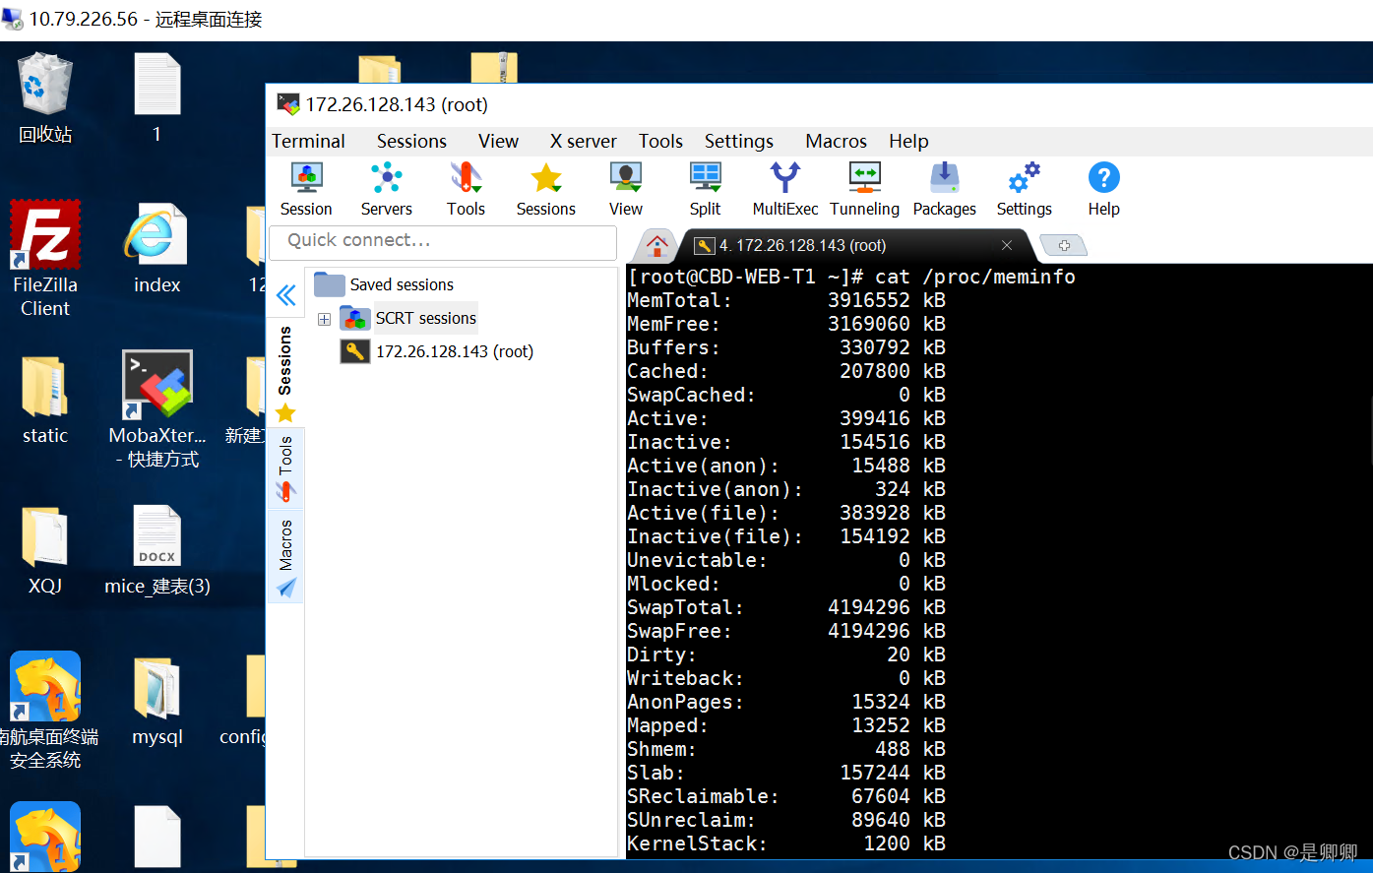Select the 南航桌面终端安全系统 desktop shortcut
This screenshot has height=873, width=1373.
coord(45,711)
